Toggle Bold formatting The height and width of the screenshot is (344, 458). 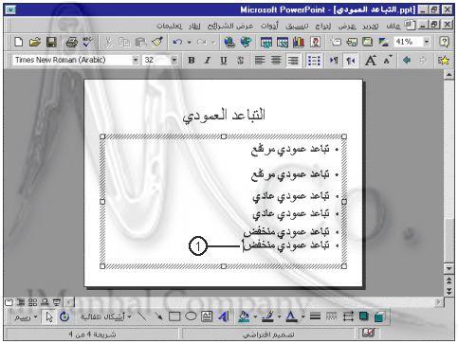[x=192, y=61]
